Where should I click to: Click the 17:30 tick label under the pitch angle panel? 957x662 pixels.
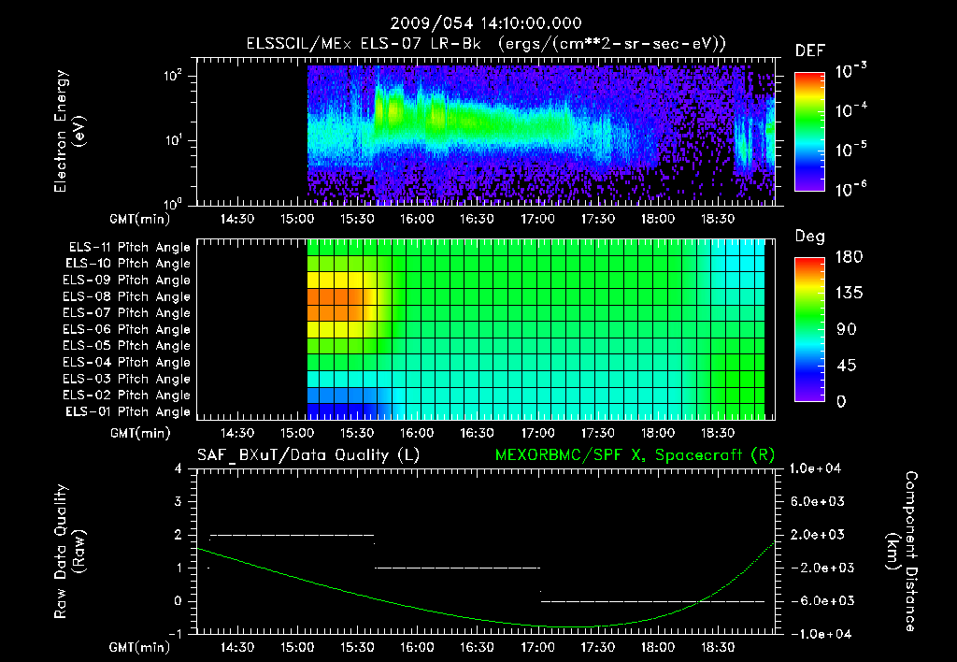point(597,433)
